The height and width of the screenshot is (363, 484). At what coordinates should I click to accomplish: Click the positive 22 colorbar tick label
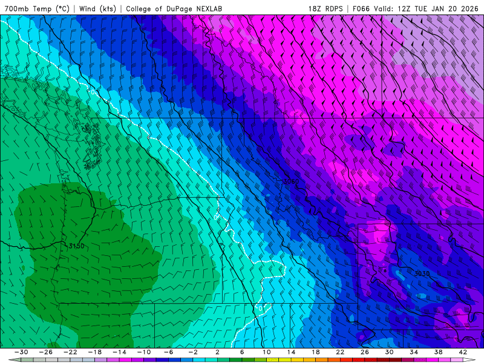point(340,352)
